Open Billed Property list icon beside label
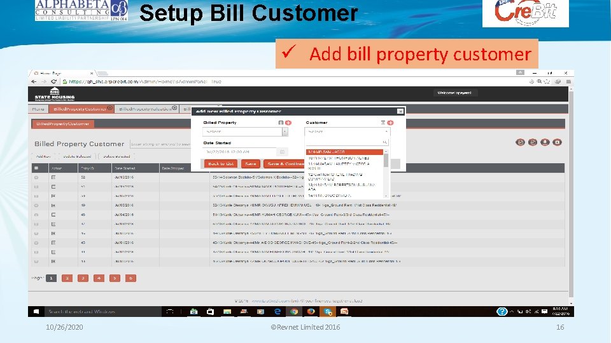611x343 pixels. coord(281,123)
